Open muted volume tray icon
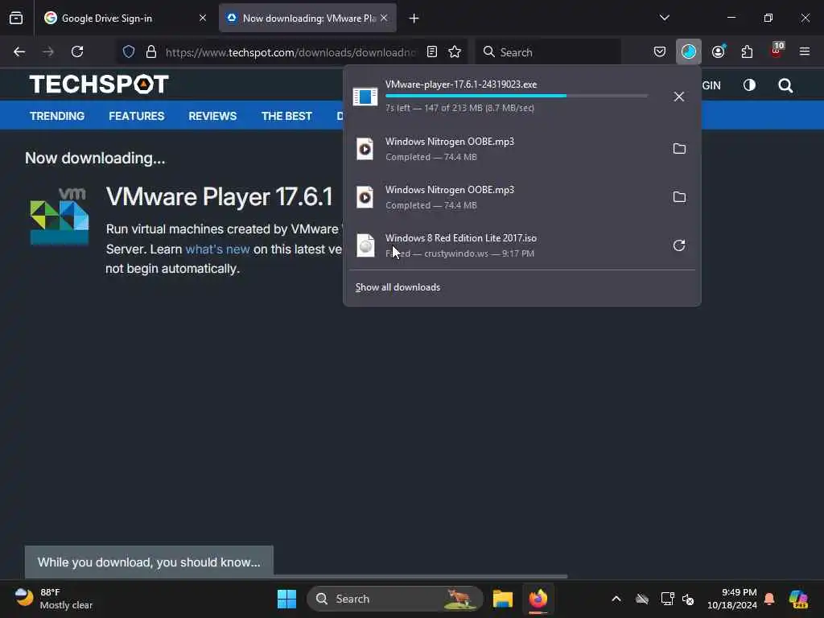824x618 pixels. coord(688,599)
